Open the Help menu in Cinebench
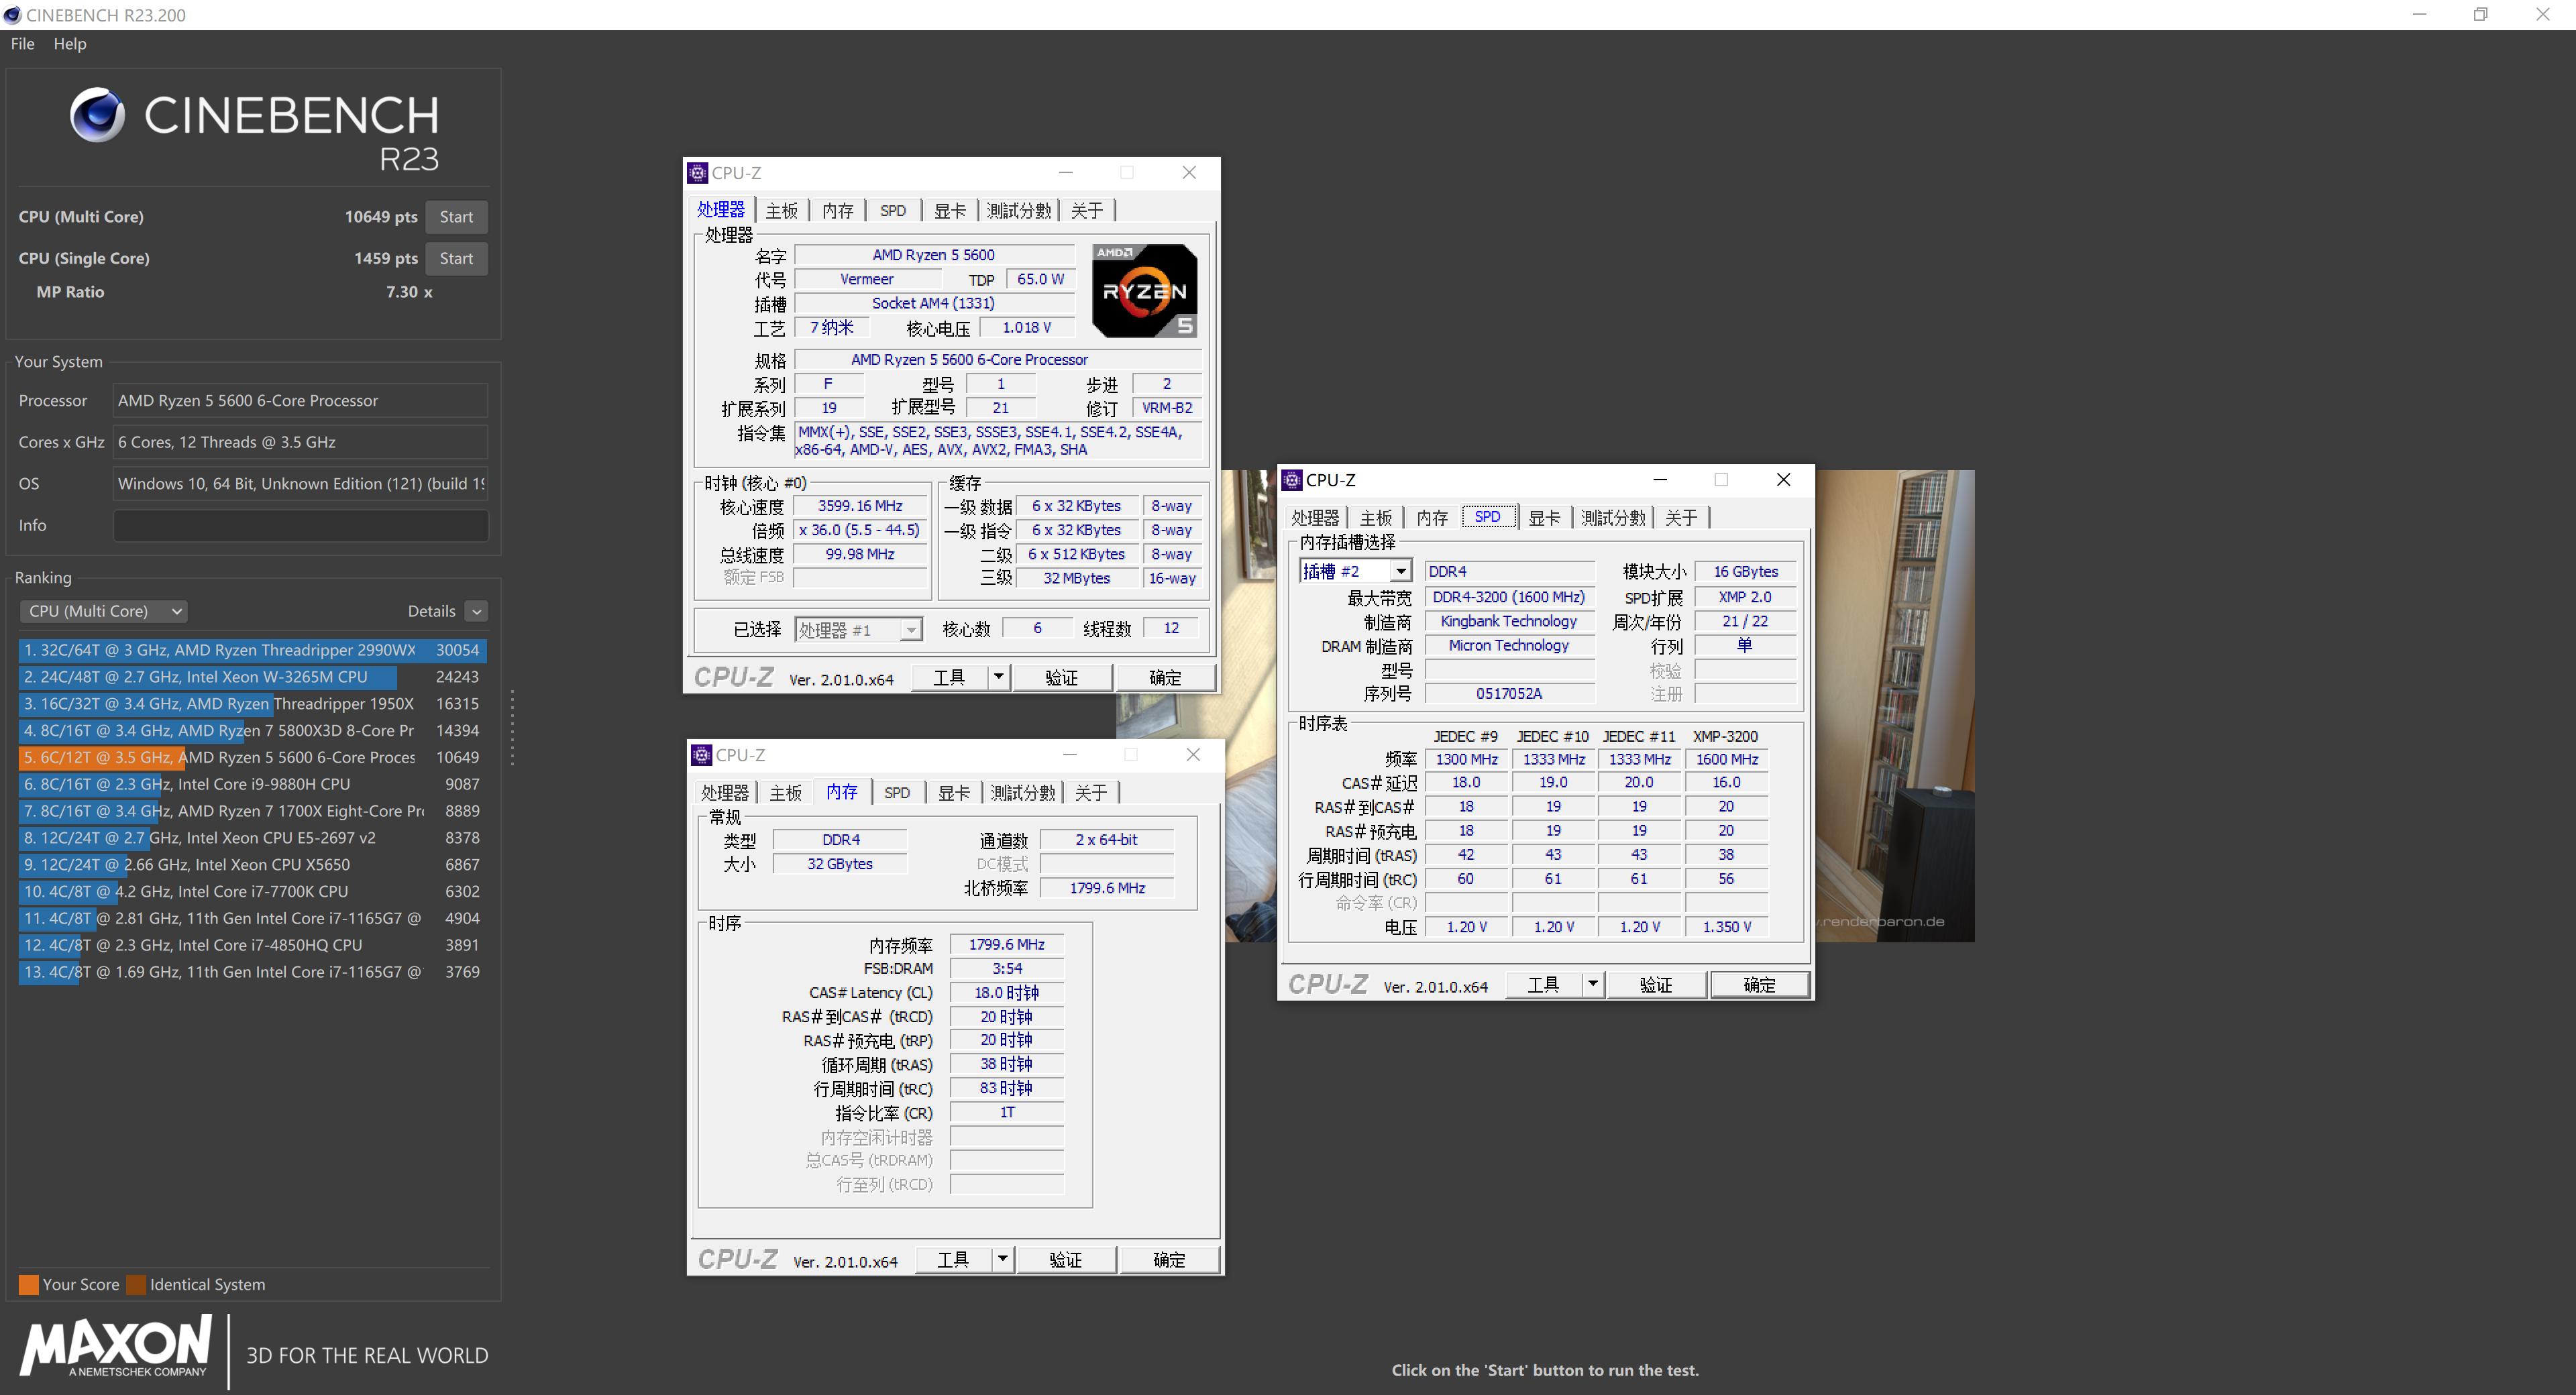 click(70, 44)
